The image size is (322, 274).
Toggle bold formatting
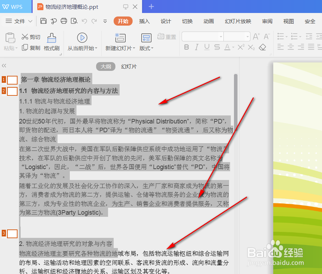click(186, 47)
